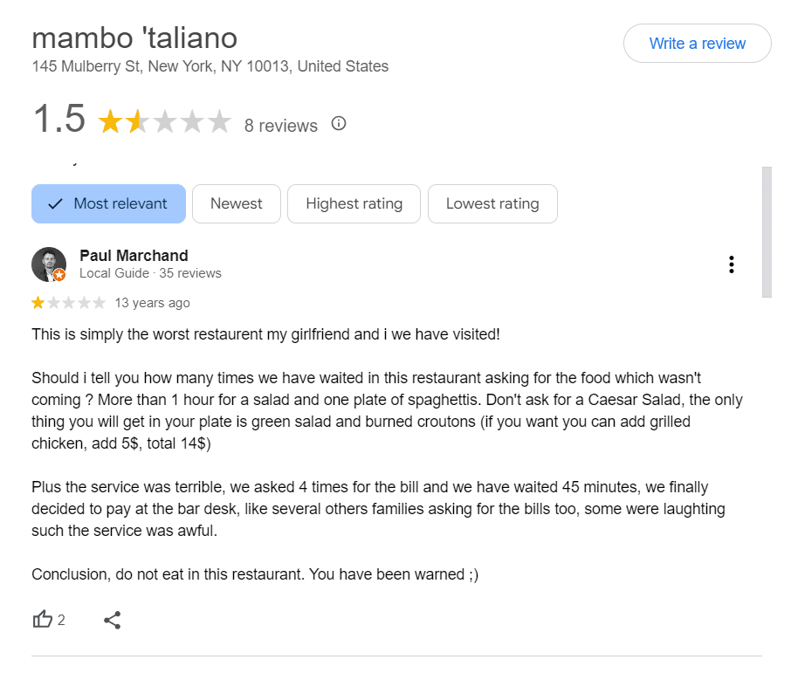Select the Most relevant sort chip
Image resolution: width=791 pixels, height=680 pixels.
pyautogui.click(x=108, y=203)
